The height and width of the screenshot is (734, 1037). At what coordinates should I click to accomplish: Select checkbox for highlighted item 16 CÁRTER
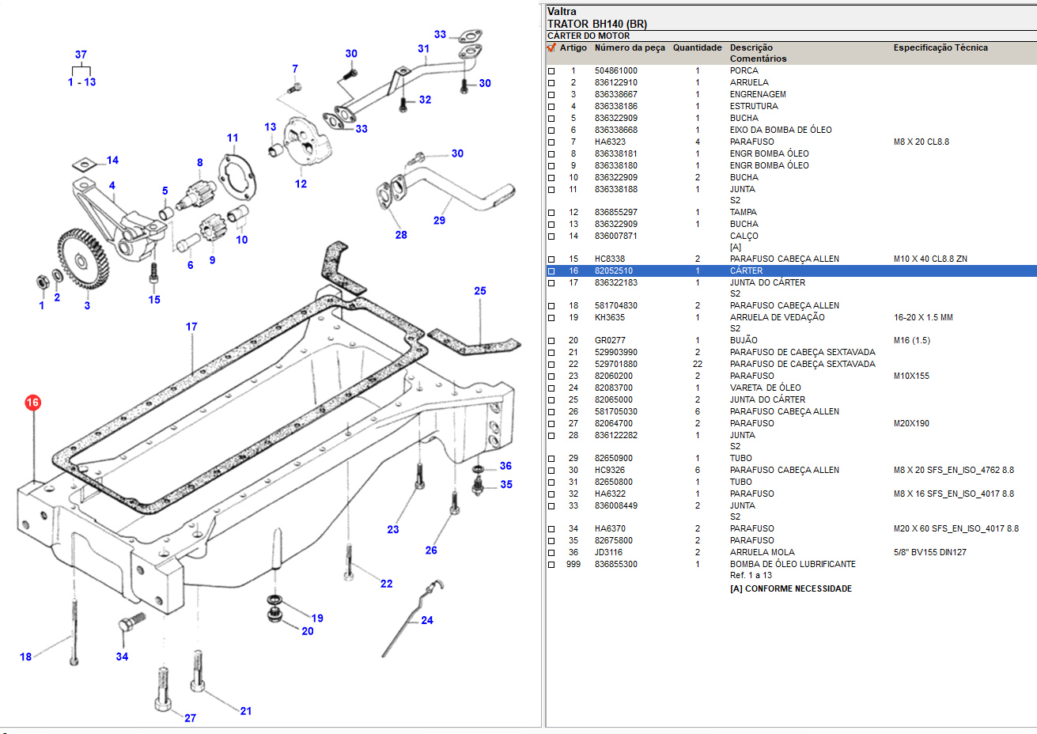[551, 271]
